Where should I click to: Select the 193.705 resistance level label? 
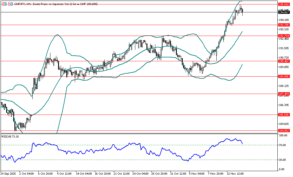click(x=283, y=25)
